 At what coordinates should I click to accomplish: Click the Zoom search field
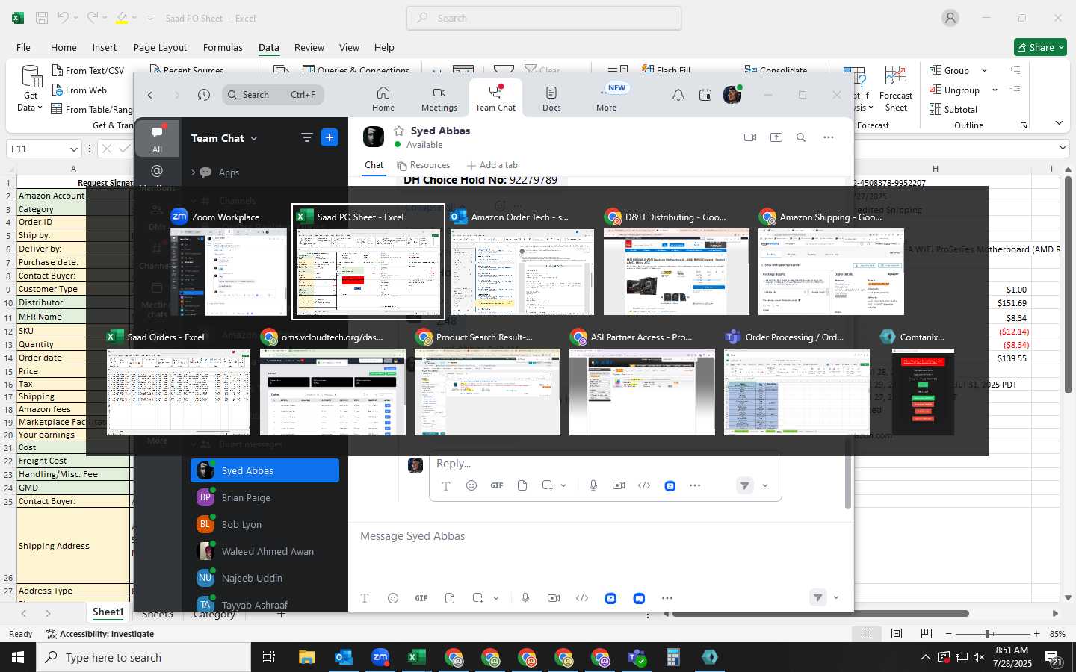coord(273,95)
